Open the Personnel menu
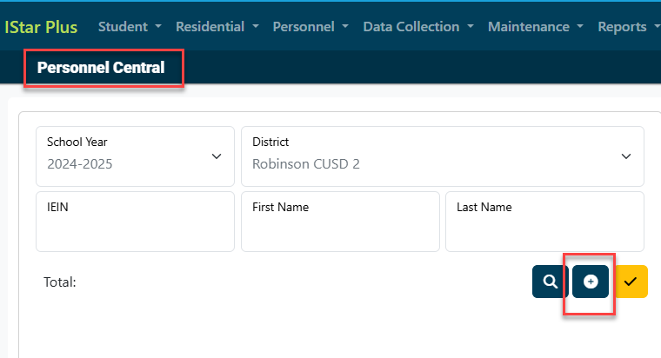The width and height of the screenshot is (661, 358). point(310,27)
